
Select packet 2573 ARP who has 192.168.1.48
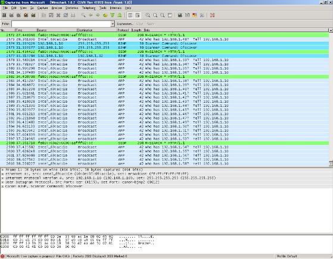164,39
